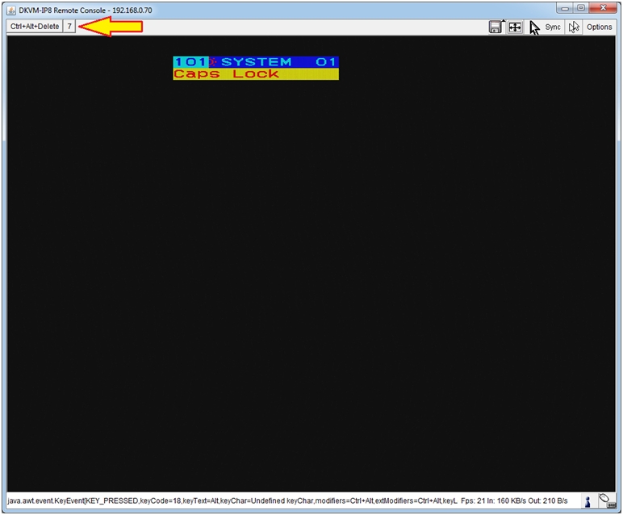Click the '101' port number in OSD
Screen dimensions: 623x515
coord(190,62)
